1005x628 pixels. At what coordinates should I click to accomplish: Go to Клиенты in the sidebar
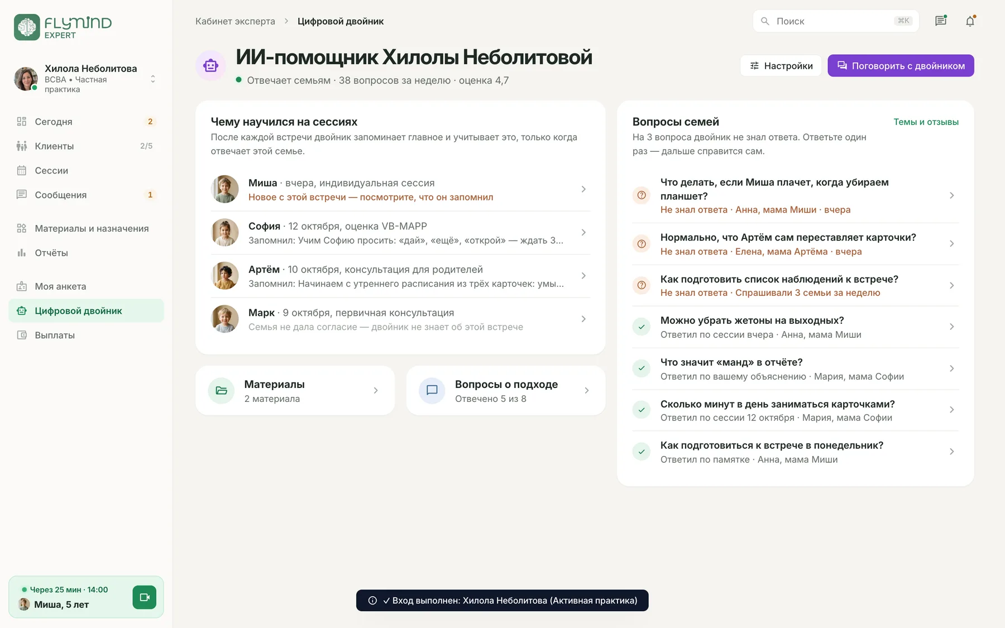(86, 146)
